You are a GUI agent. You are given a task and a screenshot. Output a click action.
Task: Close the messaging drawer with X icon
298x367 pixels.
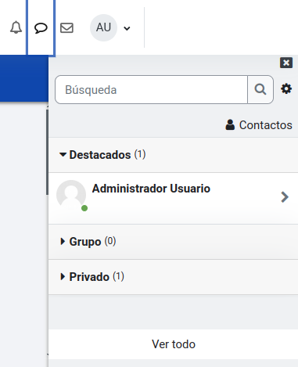pos(286,63)
